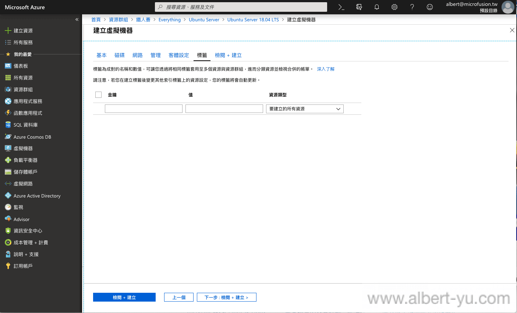Click the blue 檢閱 + 建立 button
Image resolution: width=517 pixels, height=313 pixels.
(124, 297)
